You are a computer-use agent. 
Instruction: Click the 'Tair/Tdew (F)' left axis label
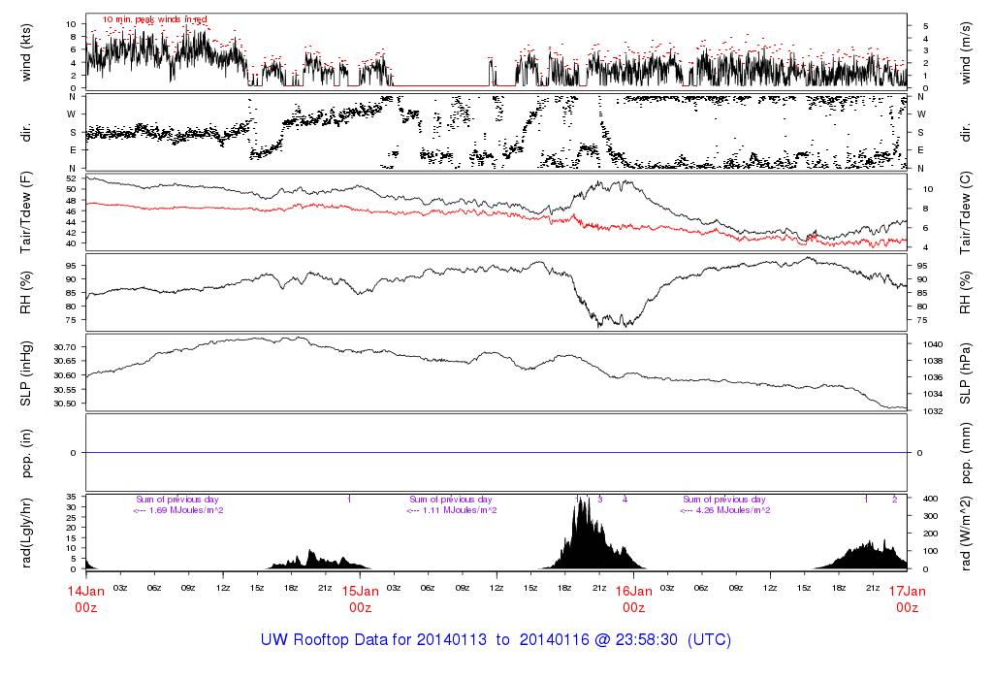27,210
